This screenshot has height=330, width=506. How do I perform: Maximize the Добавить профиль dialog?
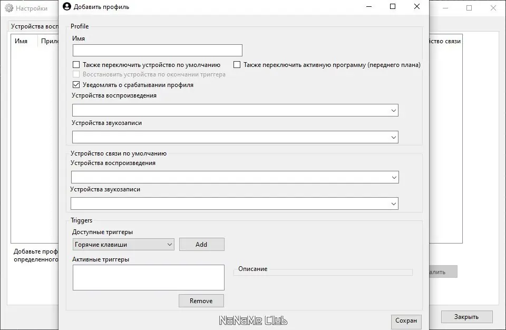click(x=393, y=7)
